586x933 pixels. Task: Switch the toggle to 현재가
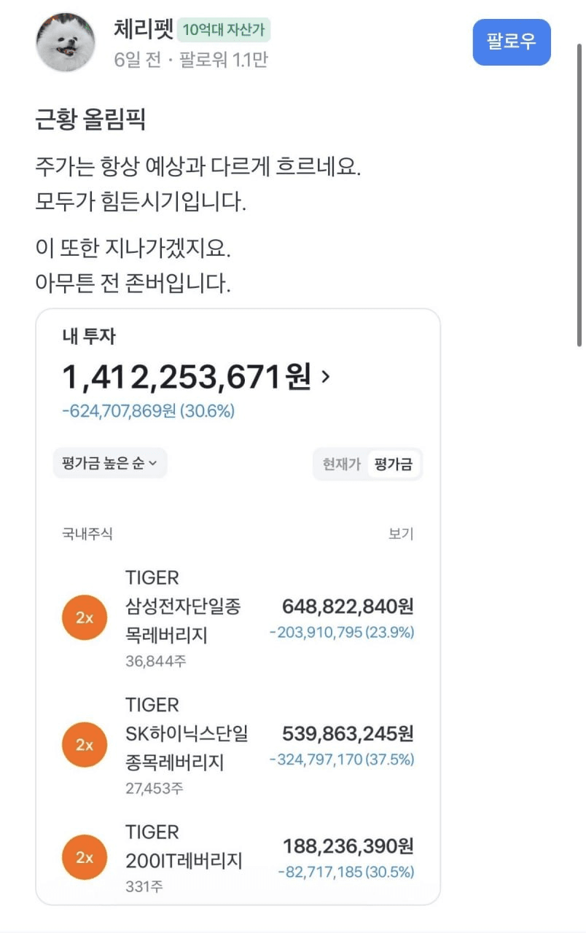342,464
